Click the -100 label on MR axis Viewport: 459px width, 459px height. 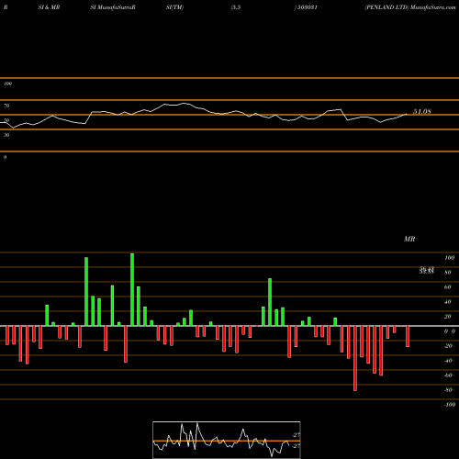point(450,405)
